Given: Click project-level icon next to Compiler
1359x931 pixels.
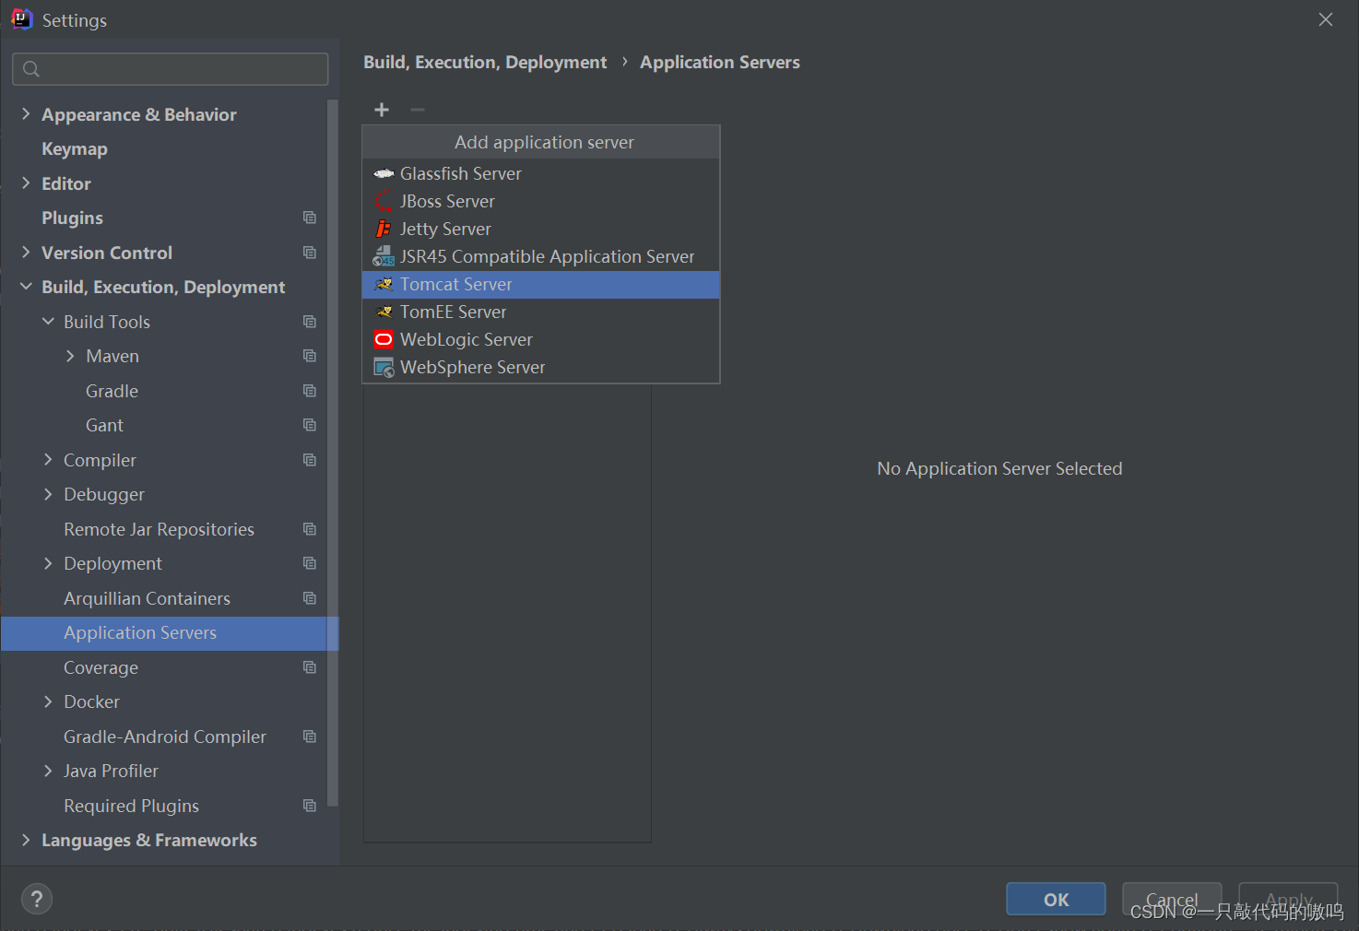Looking at the screenshot, I should pyautogui.click(x=310, y=460).
